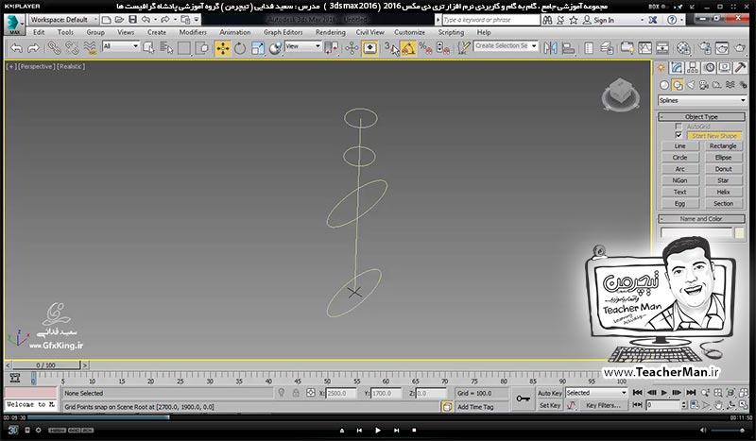The width and height of the screenshot is (756, 441).
Task: Click the Align tool icon
Action: 569,48
